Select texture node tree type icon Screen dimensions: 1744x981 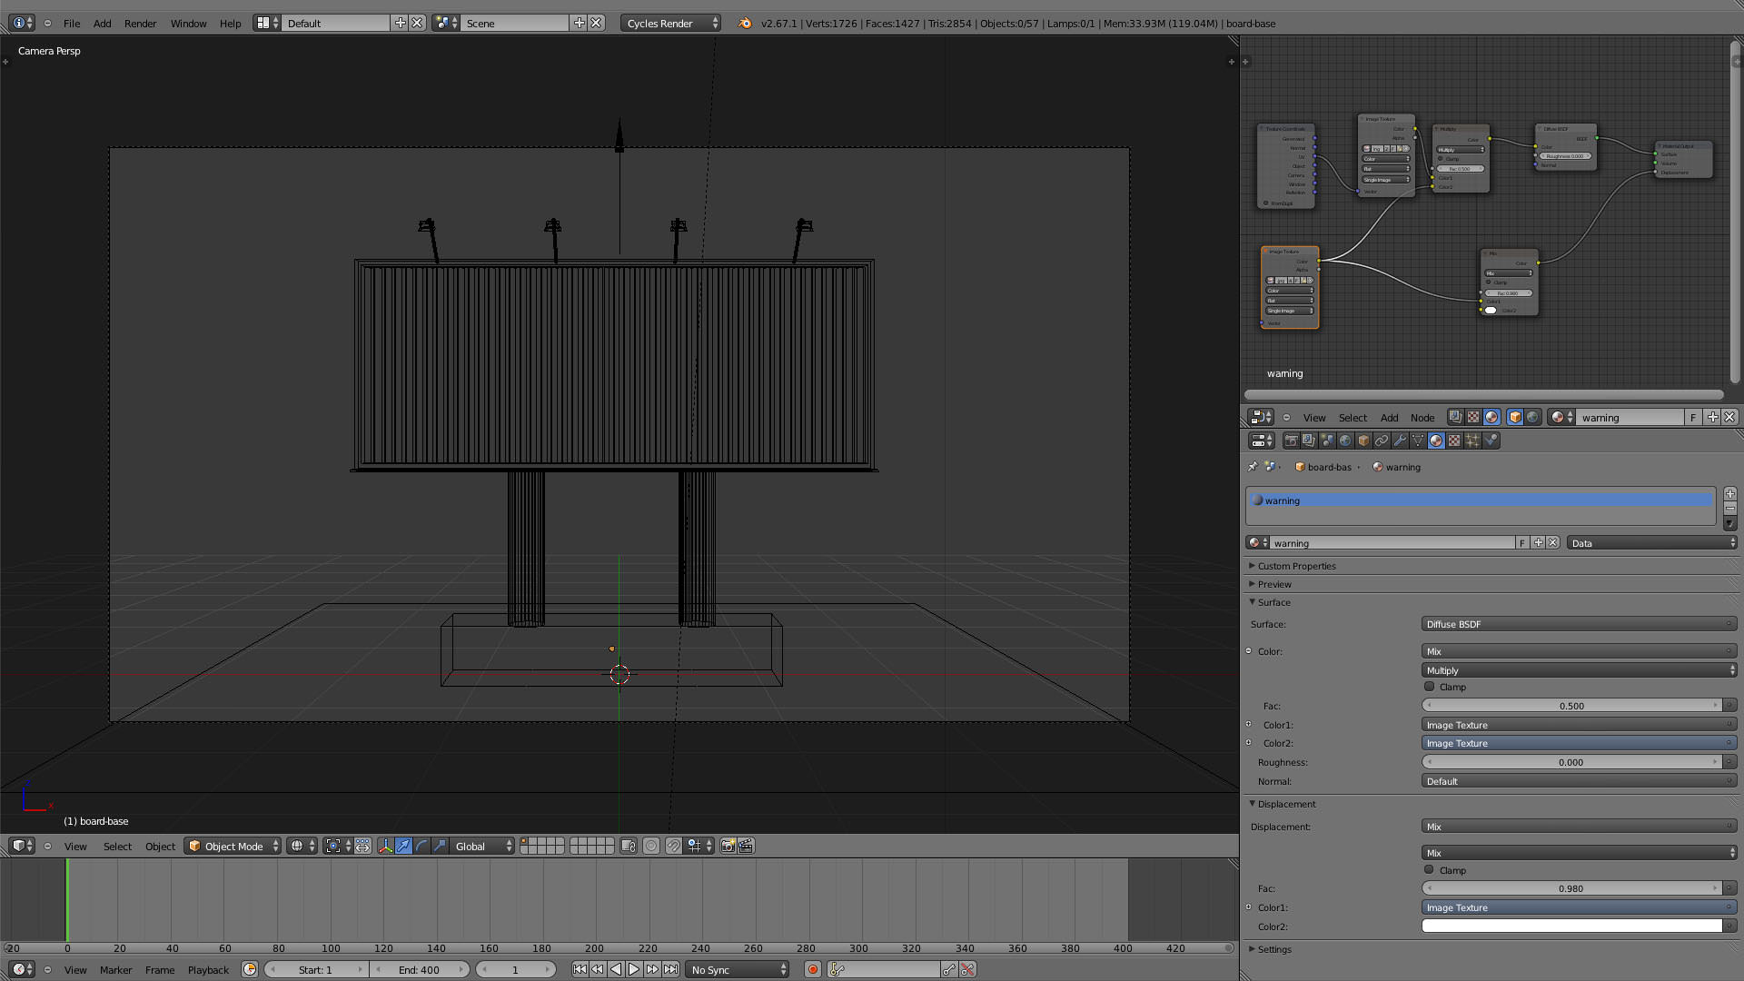tap(1473, 417)
